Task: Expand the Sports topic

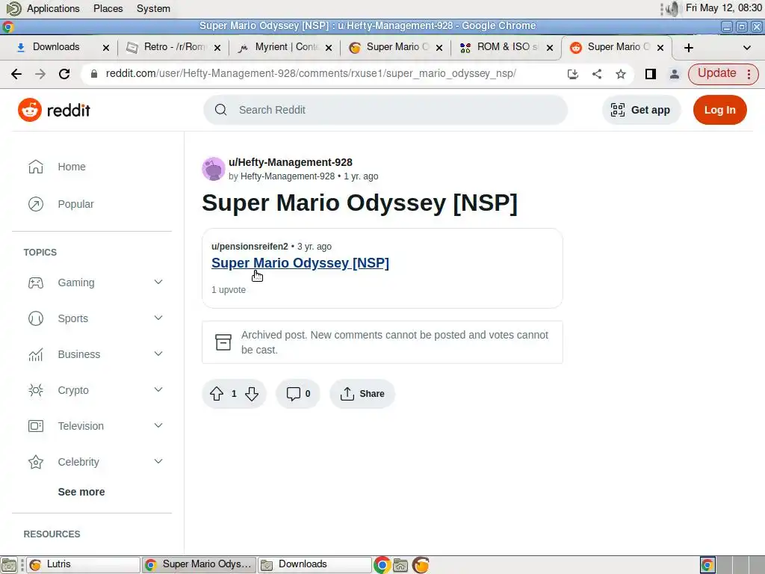Action: coord(158,318)
